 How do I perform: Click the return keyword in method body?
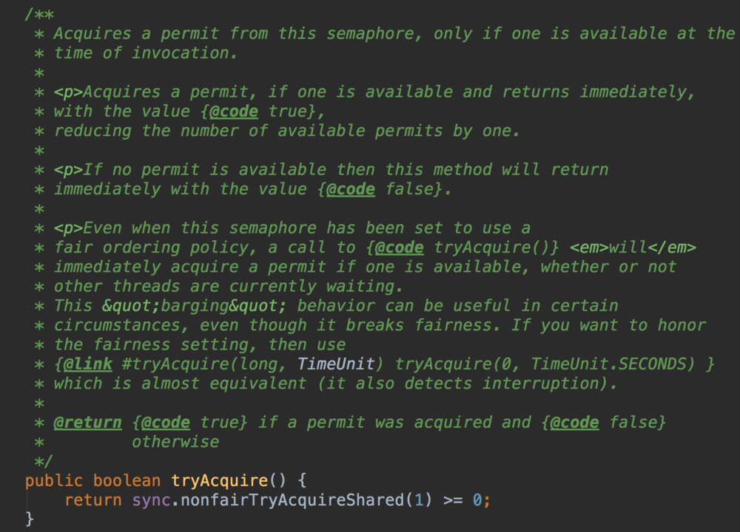tap(93, 500)
